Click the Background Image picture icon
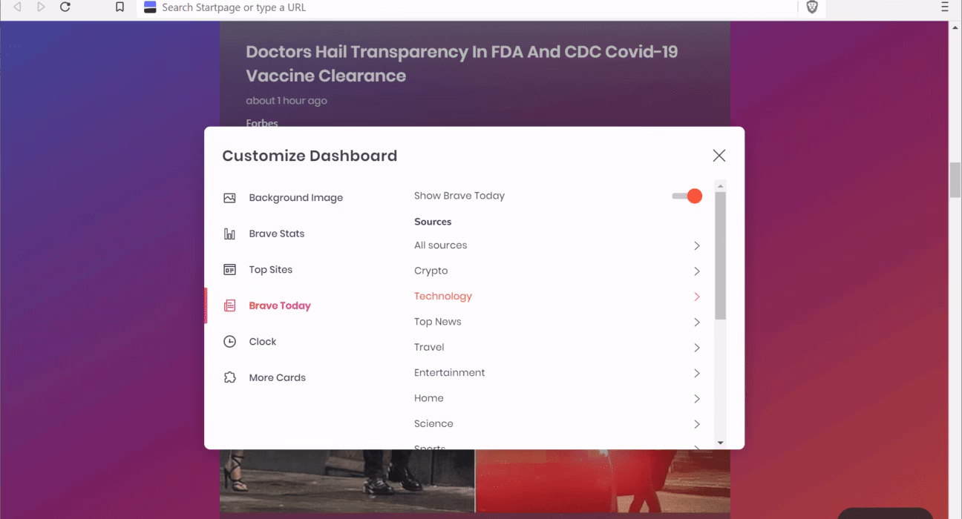 229,198
